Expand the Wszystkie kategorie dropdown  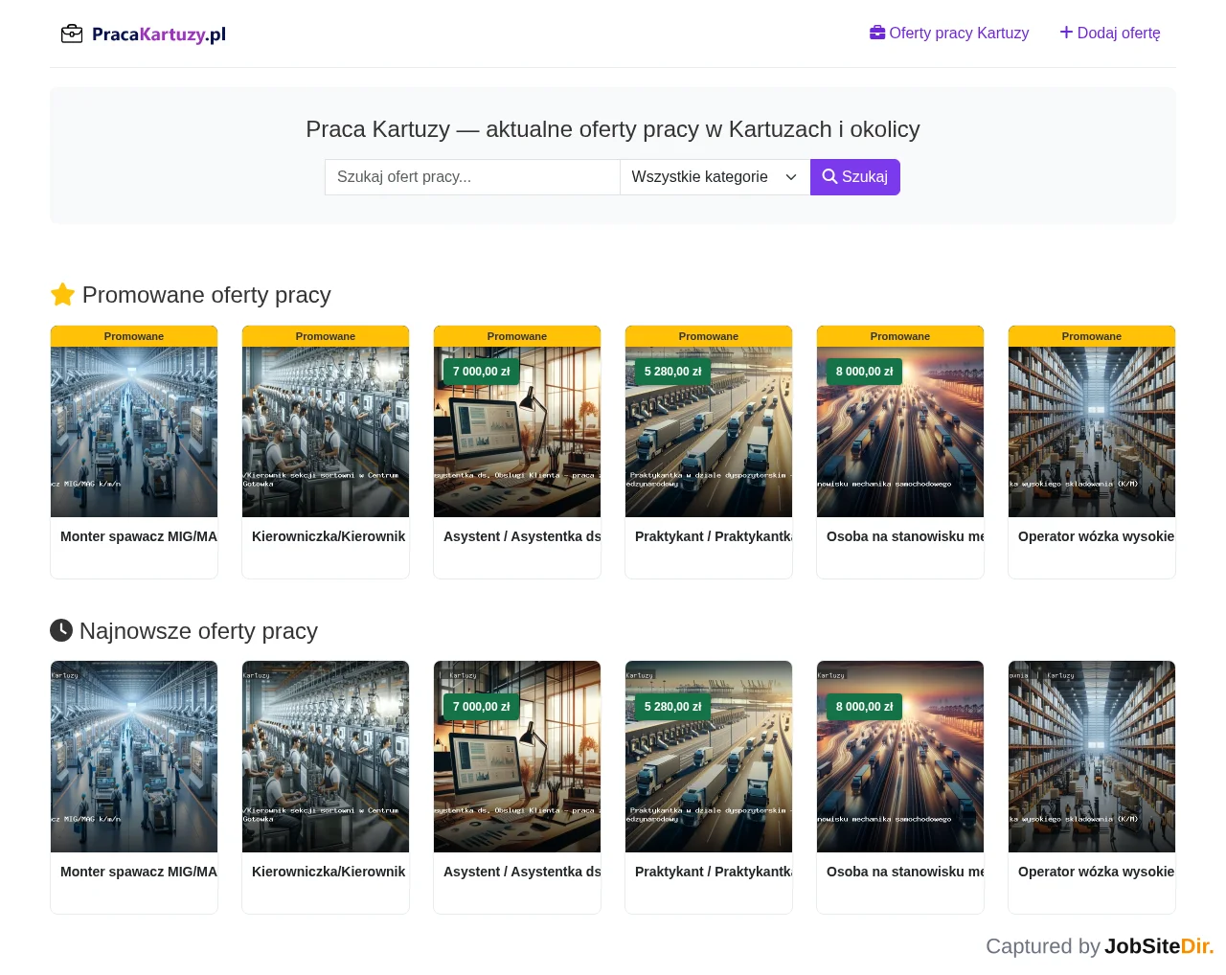click(715, 177)
